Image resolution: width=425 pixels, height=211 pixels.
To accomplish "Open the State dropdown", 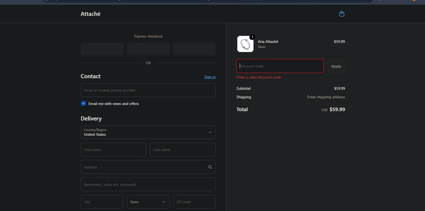I will coord(148,202).
